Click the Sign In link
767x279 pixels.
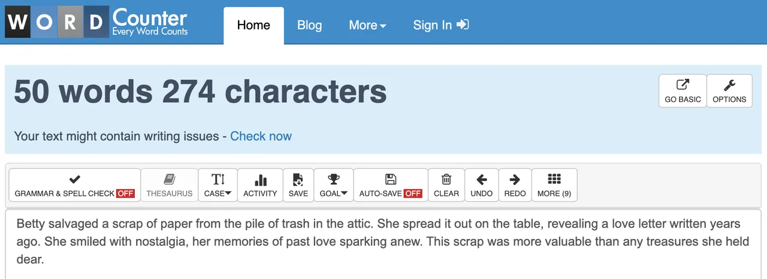point(440,25)
